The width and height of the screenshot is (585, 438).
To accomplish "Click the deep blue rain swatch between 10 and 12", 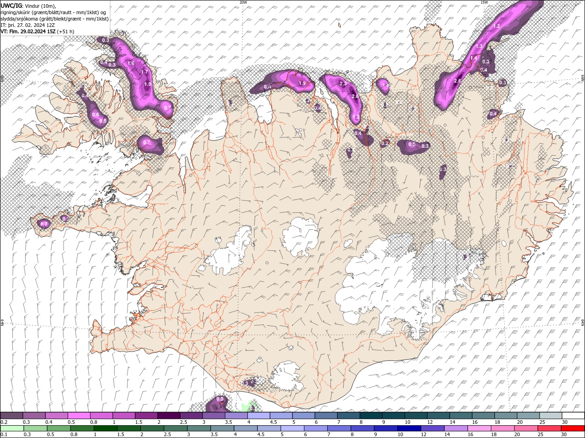I will point(409,428).
